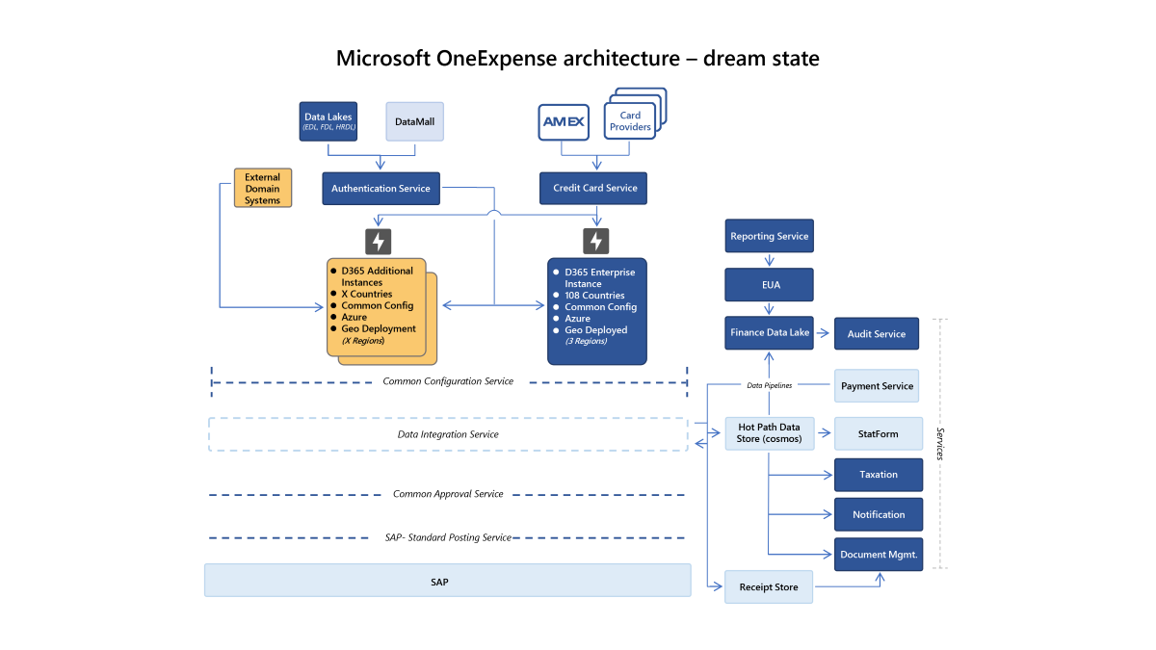
Task: Click the Authentication Service button
Action: pyautogui.click(x=381, y=188)
